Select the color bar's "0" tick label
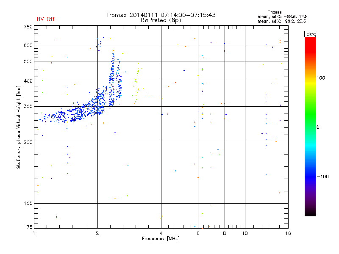Viewport: 339px width, 254px height. pos(318,127)
